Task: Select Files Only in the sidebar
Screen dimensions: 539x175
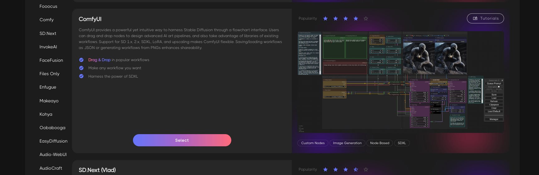Action: pos(49,74)
